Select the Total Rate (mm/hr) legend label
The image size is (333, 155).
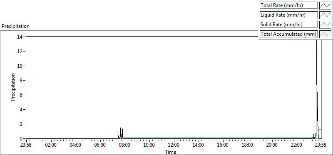point(288,5)
